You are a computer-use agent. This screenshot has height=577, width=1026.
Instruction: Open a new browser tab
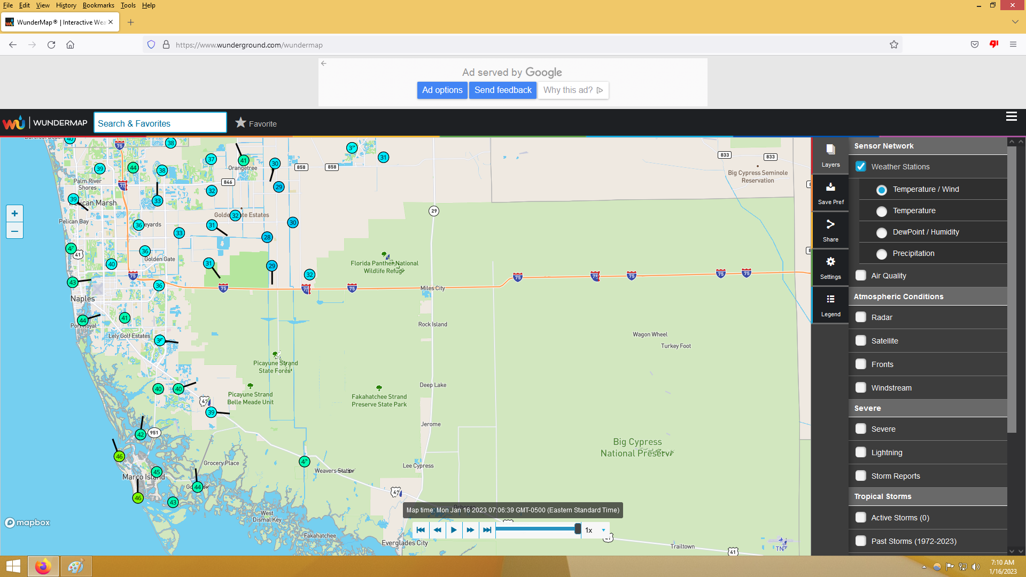[x=130, y=22]
